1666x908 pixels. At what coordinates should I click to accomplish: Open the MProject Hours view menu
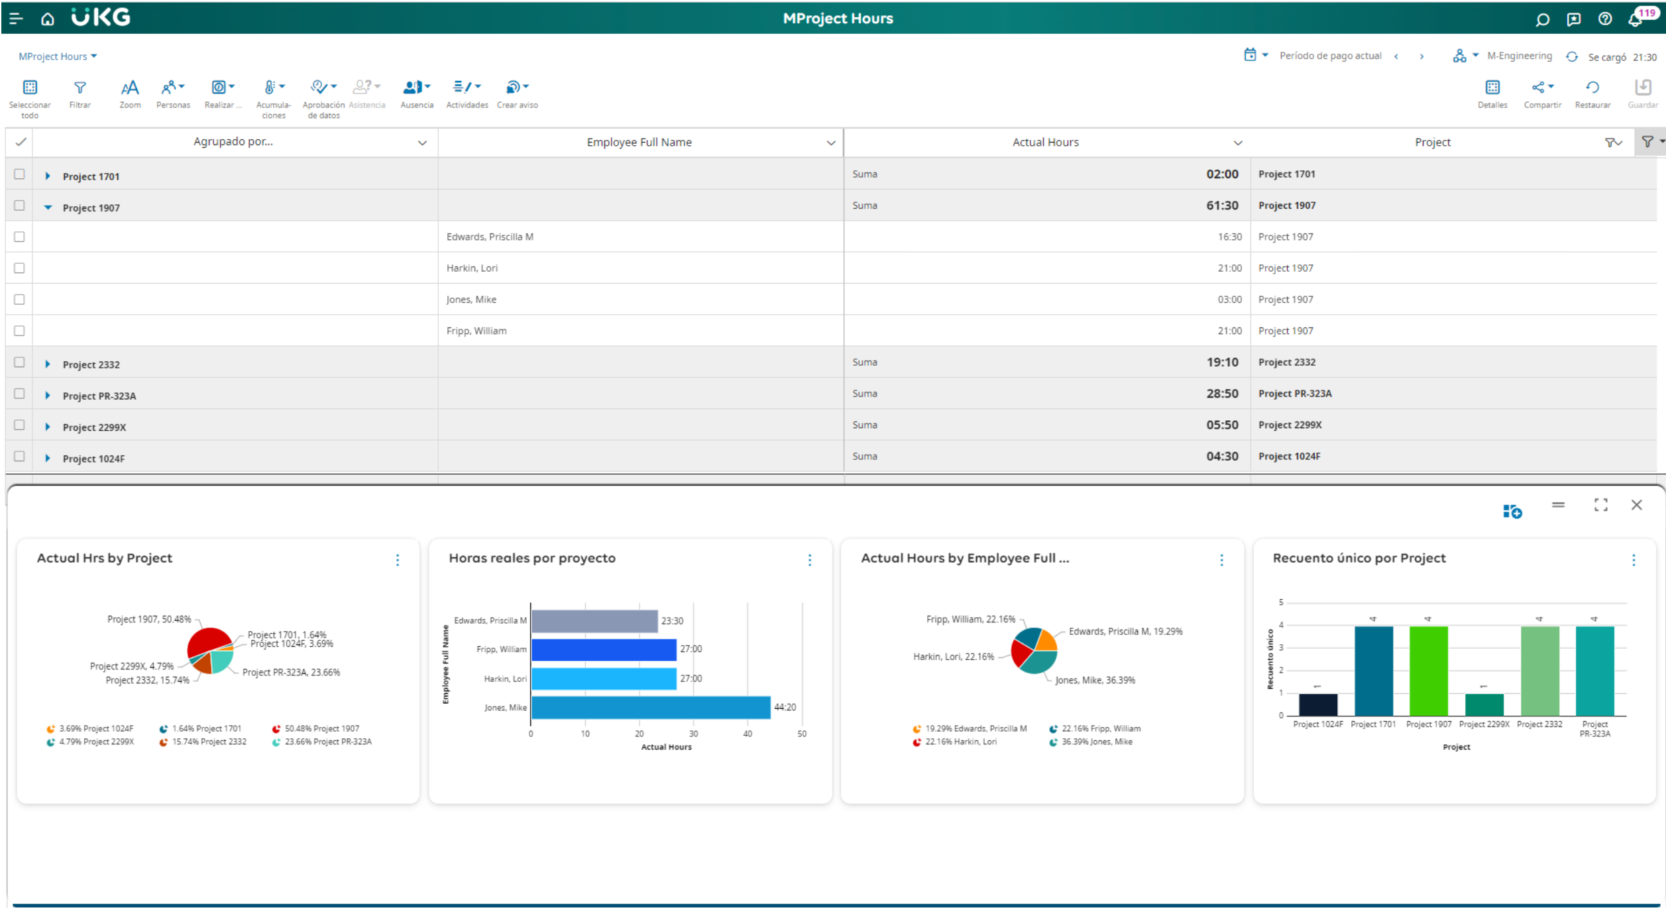tap(58, 56)
